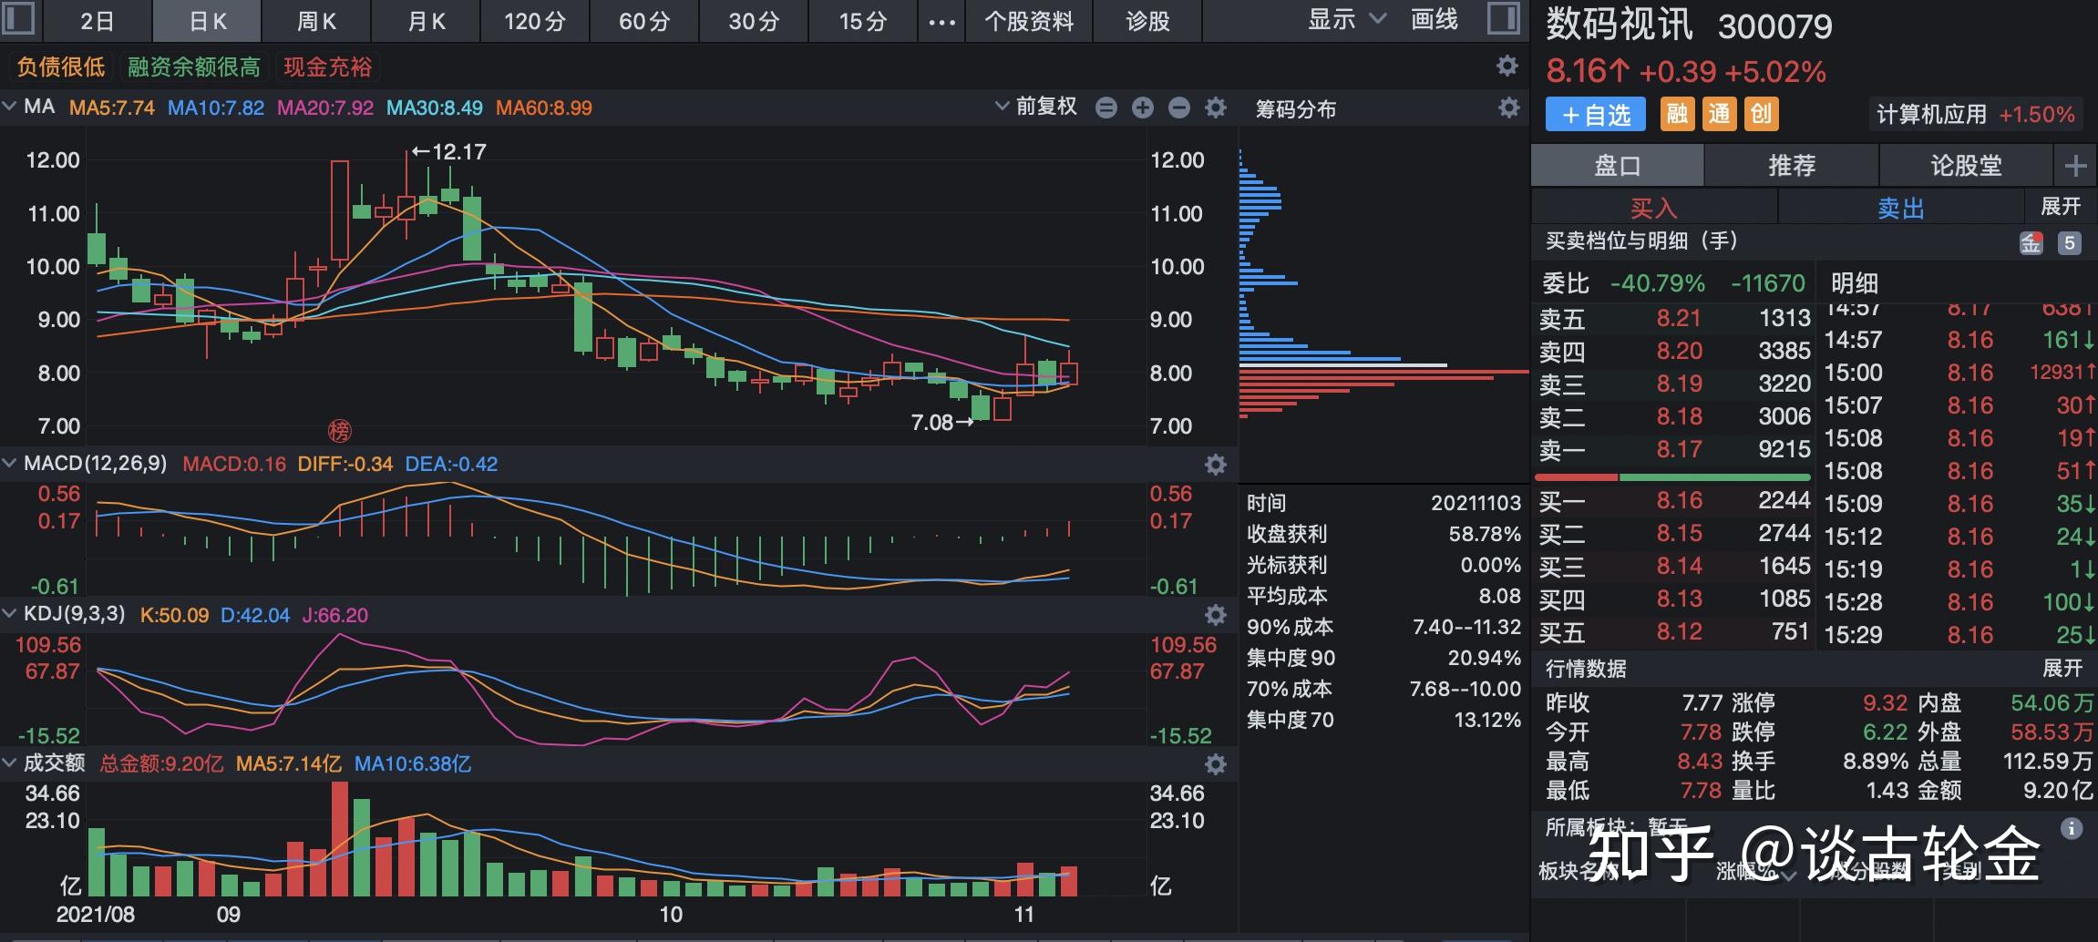Click the MA indicator settings gear
This screenshot has width=2098, height=942.
(x=1216, y=108)
